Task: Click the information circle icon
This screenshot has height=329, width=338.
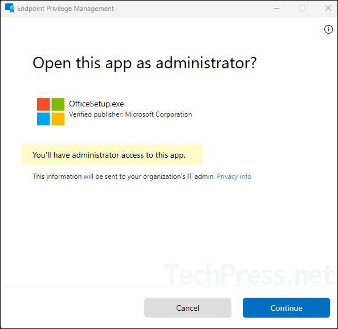Action: (328, 29)
